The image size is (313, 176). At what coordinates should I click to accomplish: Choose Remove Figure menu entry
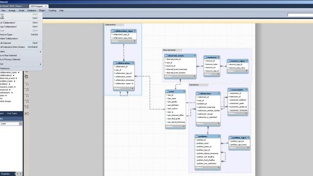click(x=21, y=35)
